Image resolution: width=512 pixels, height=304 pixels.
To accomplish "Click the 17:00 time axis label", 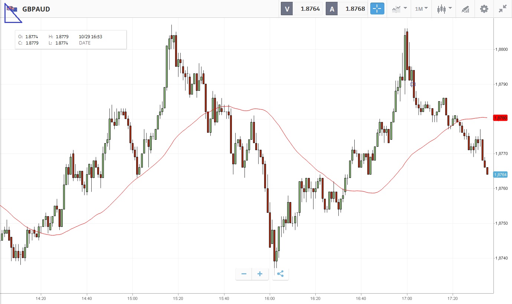I will 407,298.
